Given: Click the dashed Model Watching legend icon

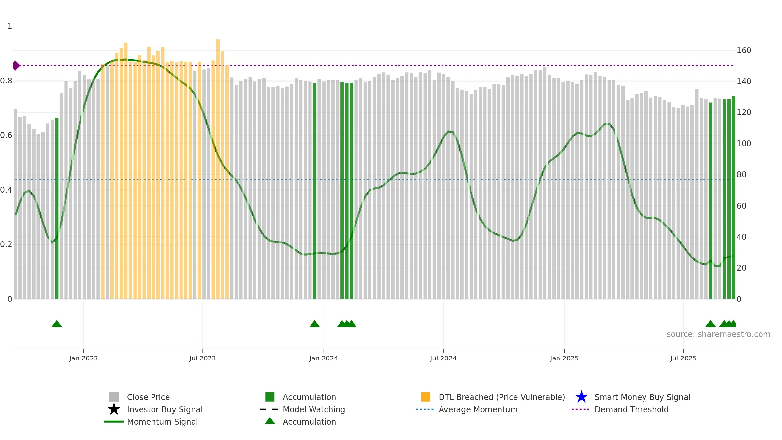Looking at the screenshot, I should 269,409.
